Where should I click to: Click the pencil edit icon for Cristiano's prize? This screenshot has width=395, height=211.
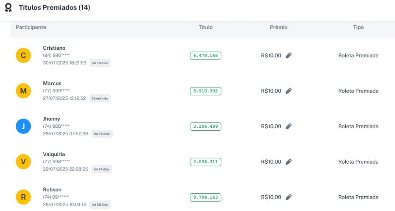click(289, 56)
